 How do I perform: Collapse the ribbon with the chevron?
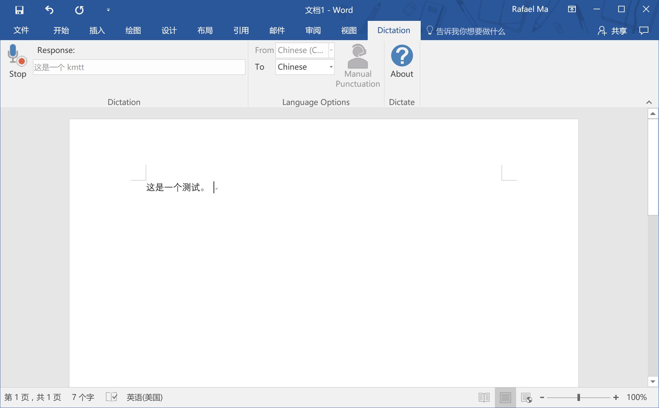click(649, 102)
